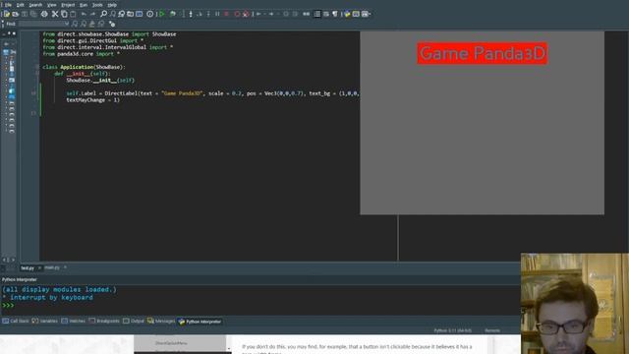Click the red Stop icon
This screenshot has width=629, height=354.
pos(226,14)
